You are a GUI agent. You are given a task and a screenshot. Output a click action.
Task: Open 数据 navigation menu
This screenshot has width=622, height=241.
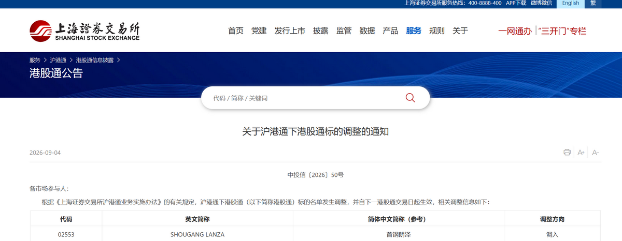pyautogui.click(x=367, y=31)
